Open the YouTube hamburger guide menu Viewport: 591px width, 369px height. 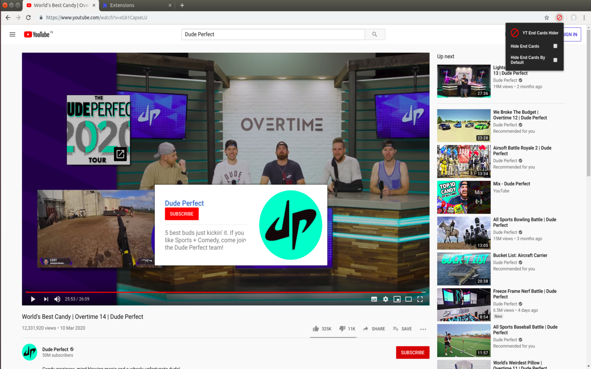(12, 34)
